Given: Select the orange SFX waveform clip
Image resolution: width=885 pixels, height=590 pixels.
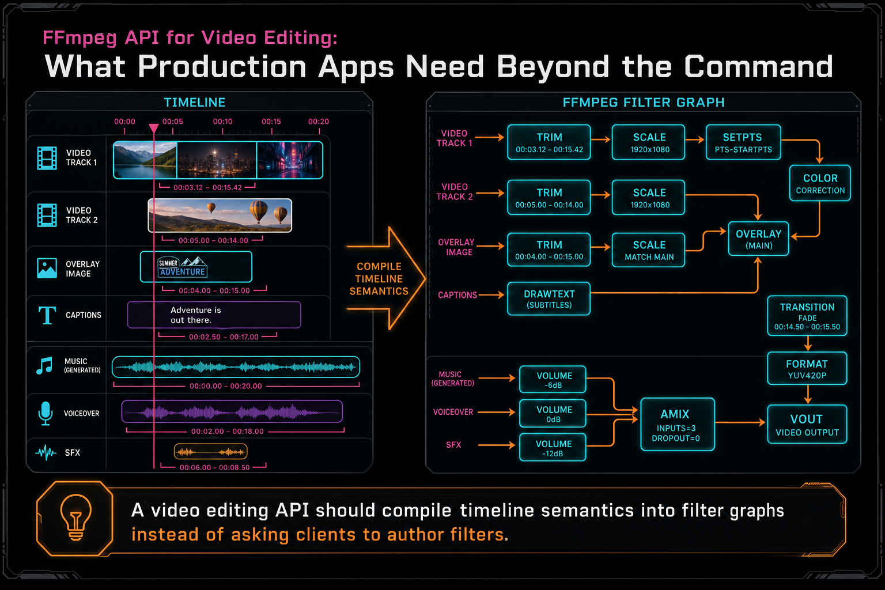Looking at the screenshot, I should point(211,452).
